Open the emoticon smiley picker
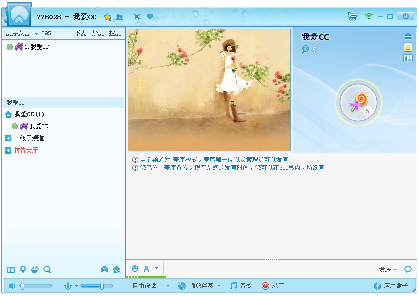 tap(135, 268)
